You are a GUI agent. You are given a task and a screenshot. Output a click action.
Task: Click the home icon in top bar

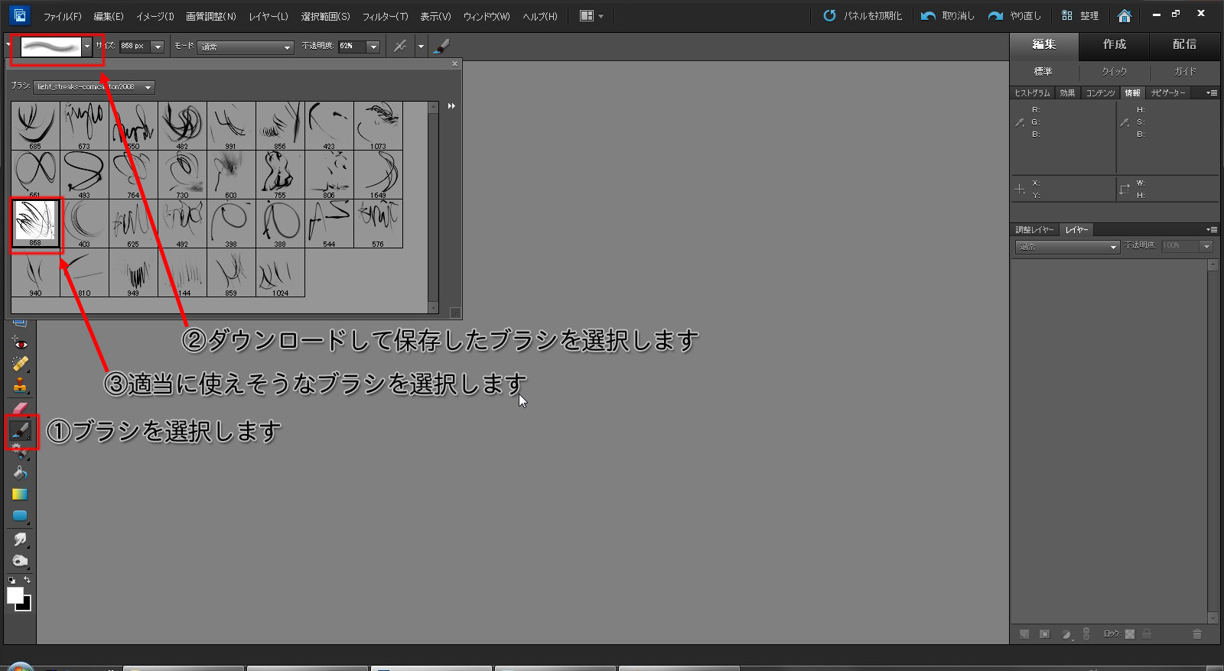tap(1124, 15)
